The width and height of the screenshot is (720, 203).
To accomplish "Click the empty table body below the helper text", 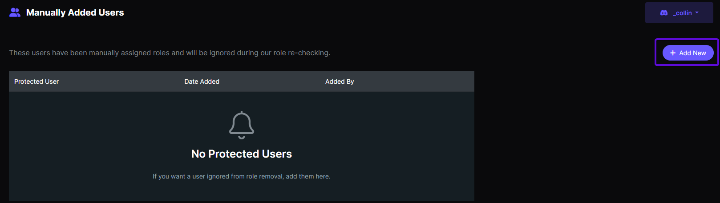I will coord(242,191).
